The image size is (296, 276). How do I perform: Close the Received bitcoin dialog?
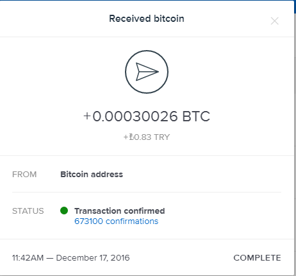[274, 21]
